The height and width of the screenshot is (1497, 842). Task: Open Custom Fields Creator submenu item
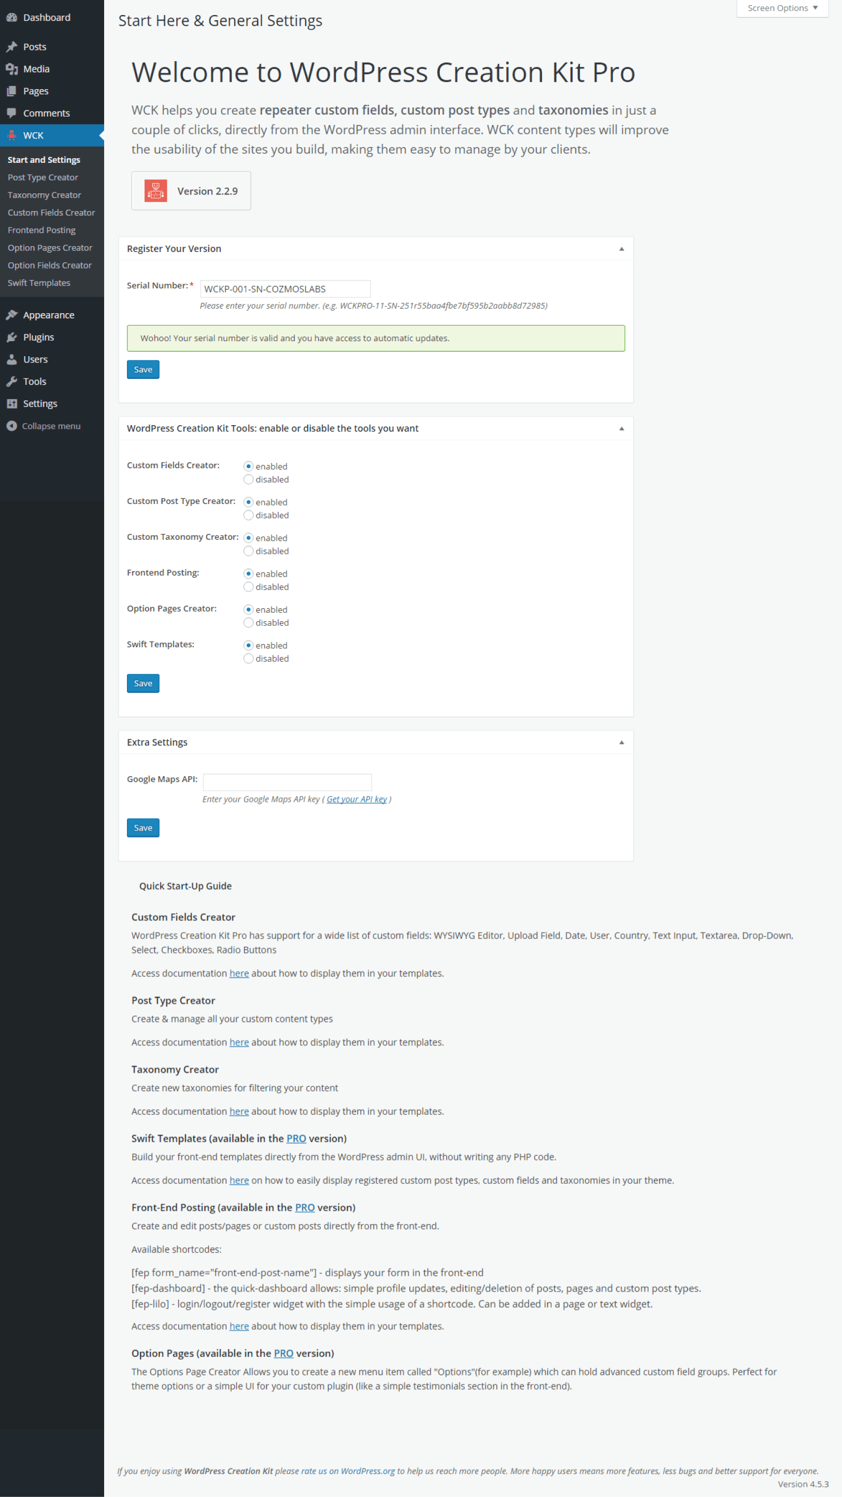(x=52, y=213)
